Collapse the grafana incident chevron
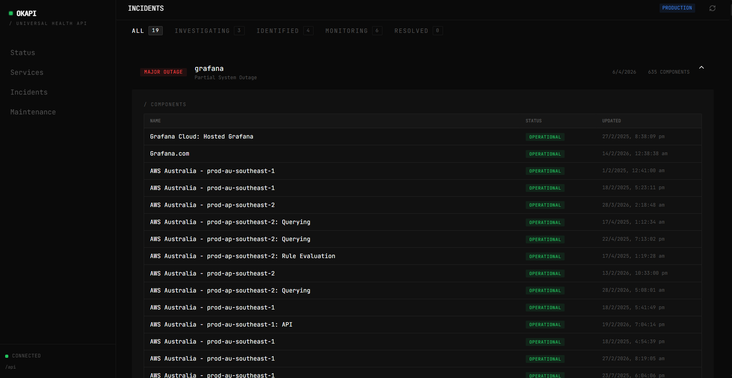The height and width of the screenshot is (378, 732). [x=702, y=68]
